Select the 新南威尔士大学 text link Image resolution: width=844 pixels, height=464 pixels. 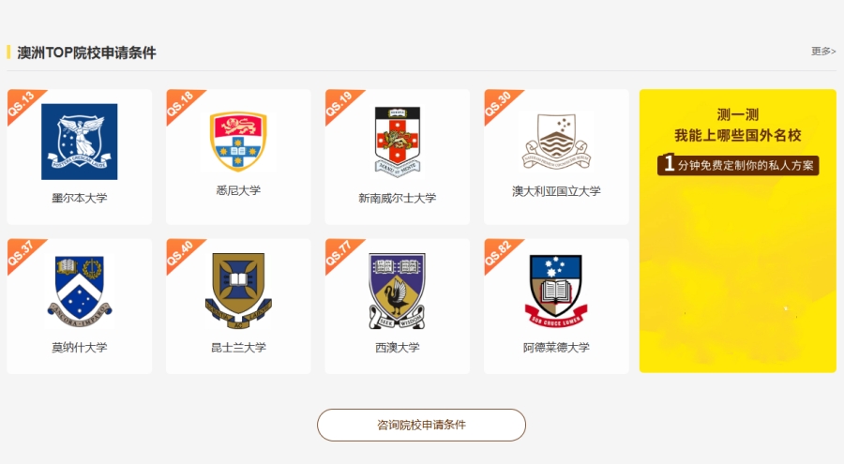click(x=398, y=198)
